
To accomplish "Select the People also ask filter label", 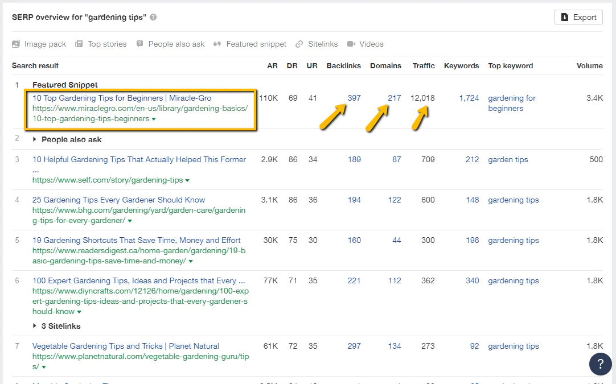I will click(176, 44).
